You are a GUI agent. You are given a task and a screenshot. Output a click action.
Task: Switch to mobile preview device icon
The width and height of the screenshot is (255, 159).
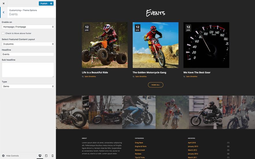pyautogui.click(x=52, y=156)
